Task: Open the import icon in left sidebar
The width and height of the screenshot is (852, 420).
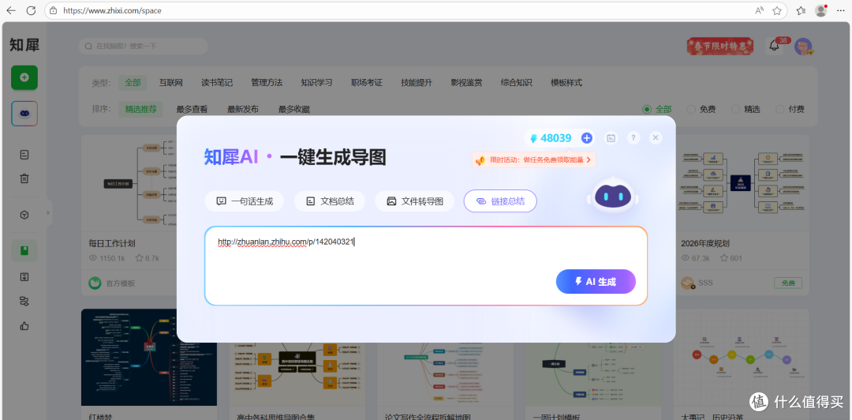Action: point(24,277)
